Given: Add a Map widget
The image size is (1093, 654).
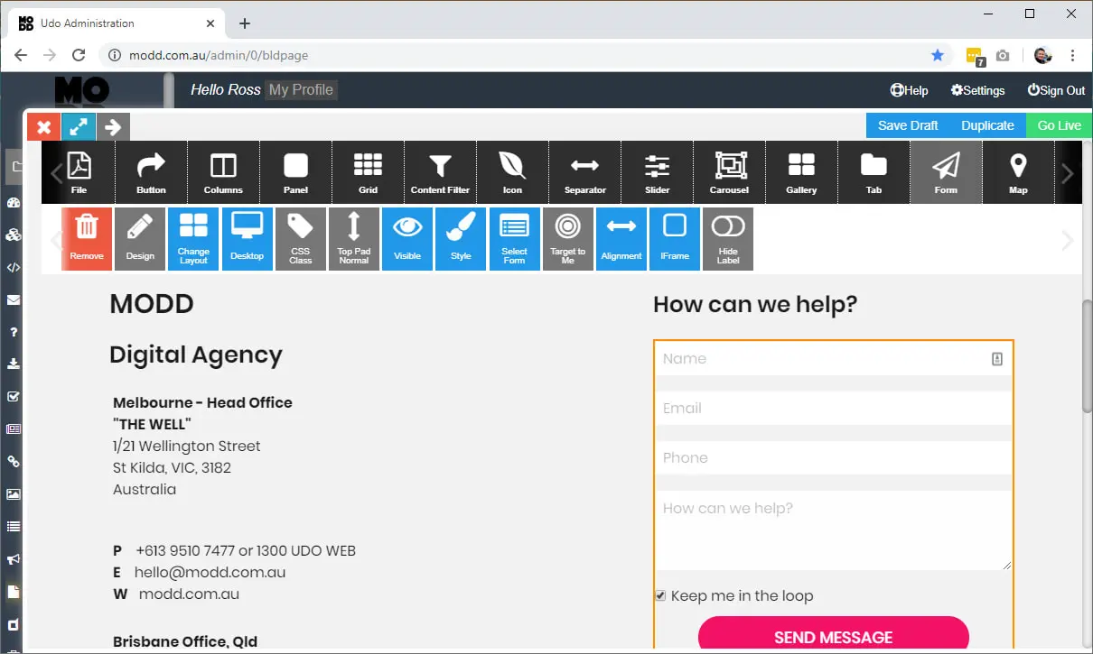Looking at the screenshot, I should point(1018,172).
